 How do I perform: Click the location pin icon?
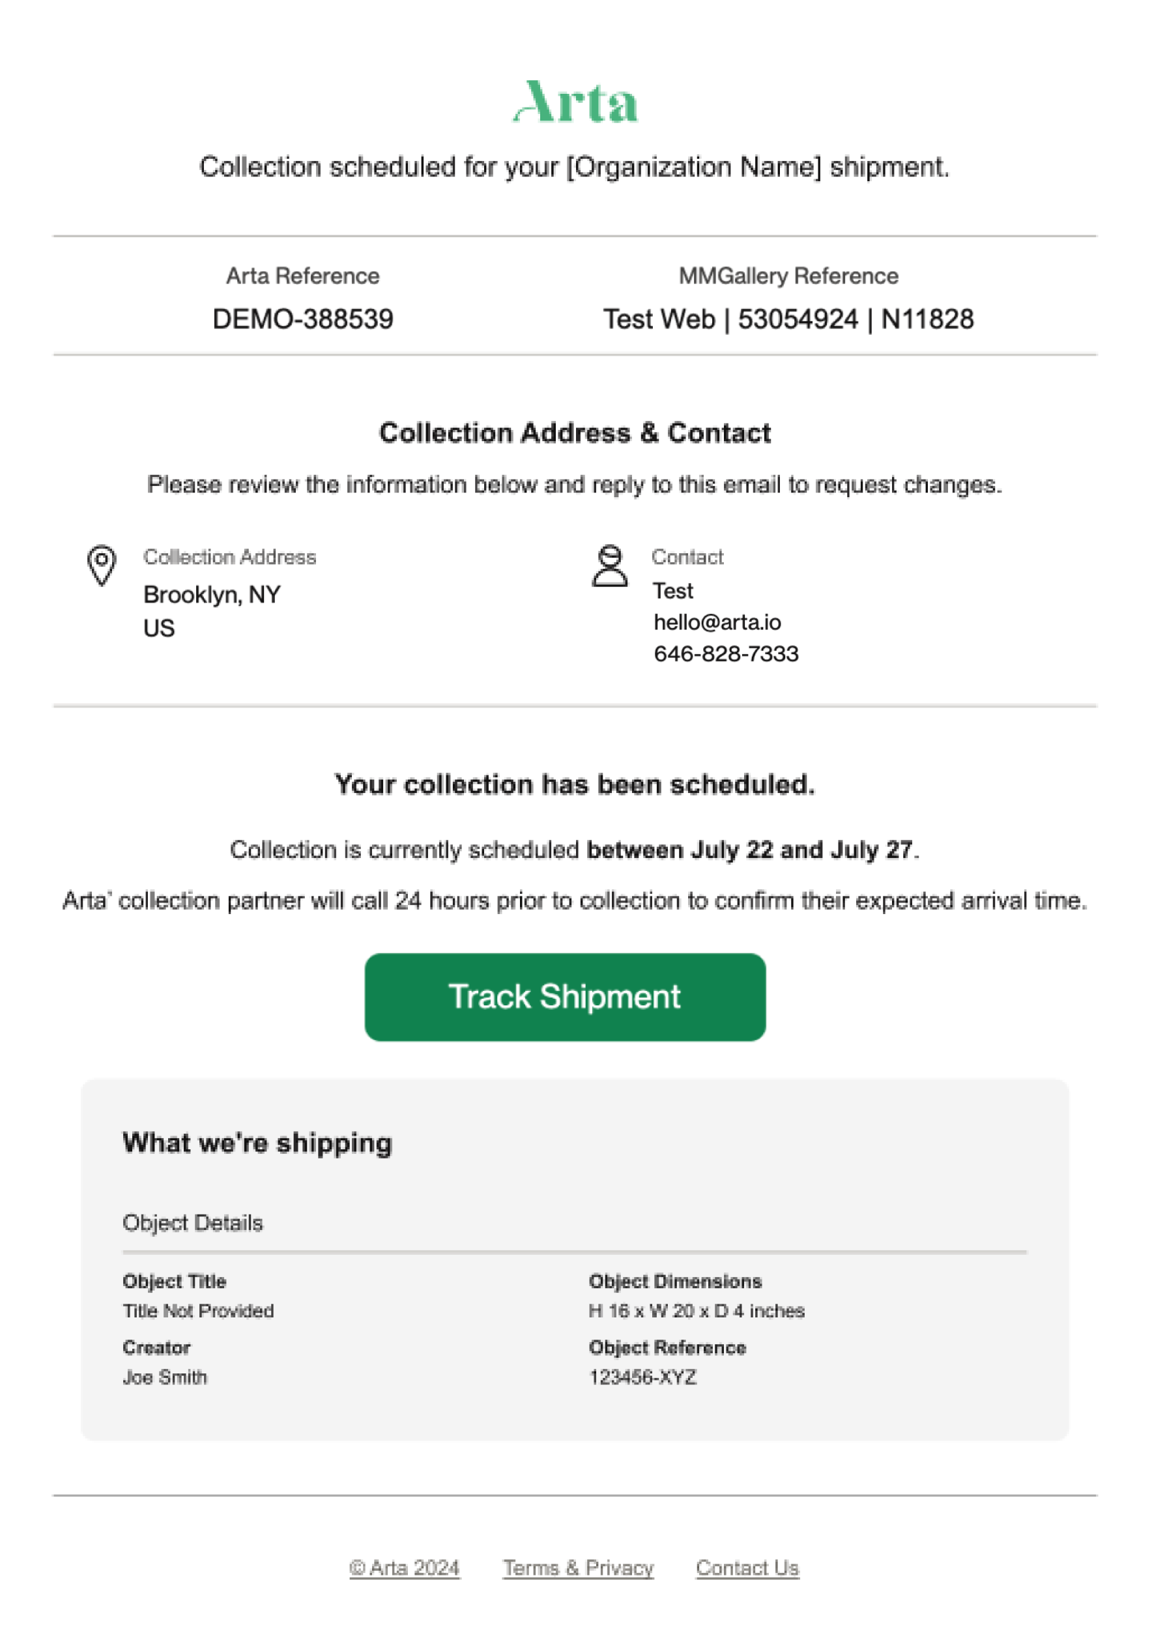(x=102, y=565)
